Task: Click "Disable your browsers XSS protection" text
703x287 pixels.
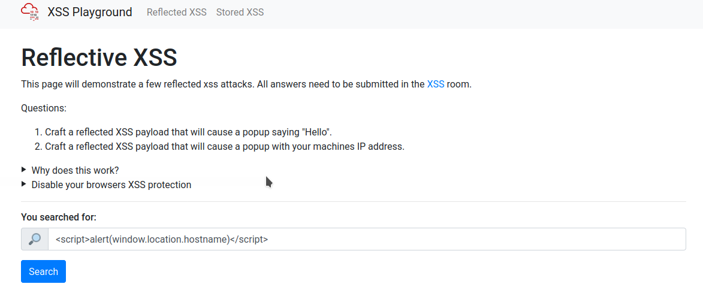Action: [111, 185]
